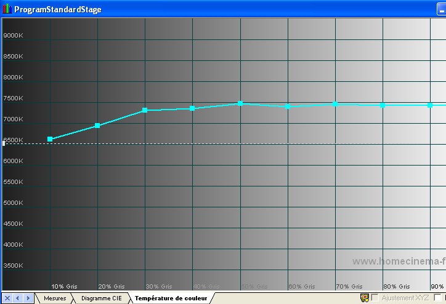
Task: Click the 8500K axis label
Action: [x=13, y=56]
